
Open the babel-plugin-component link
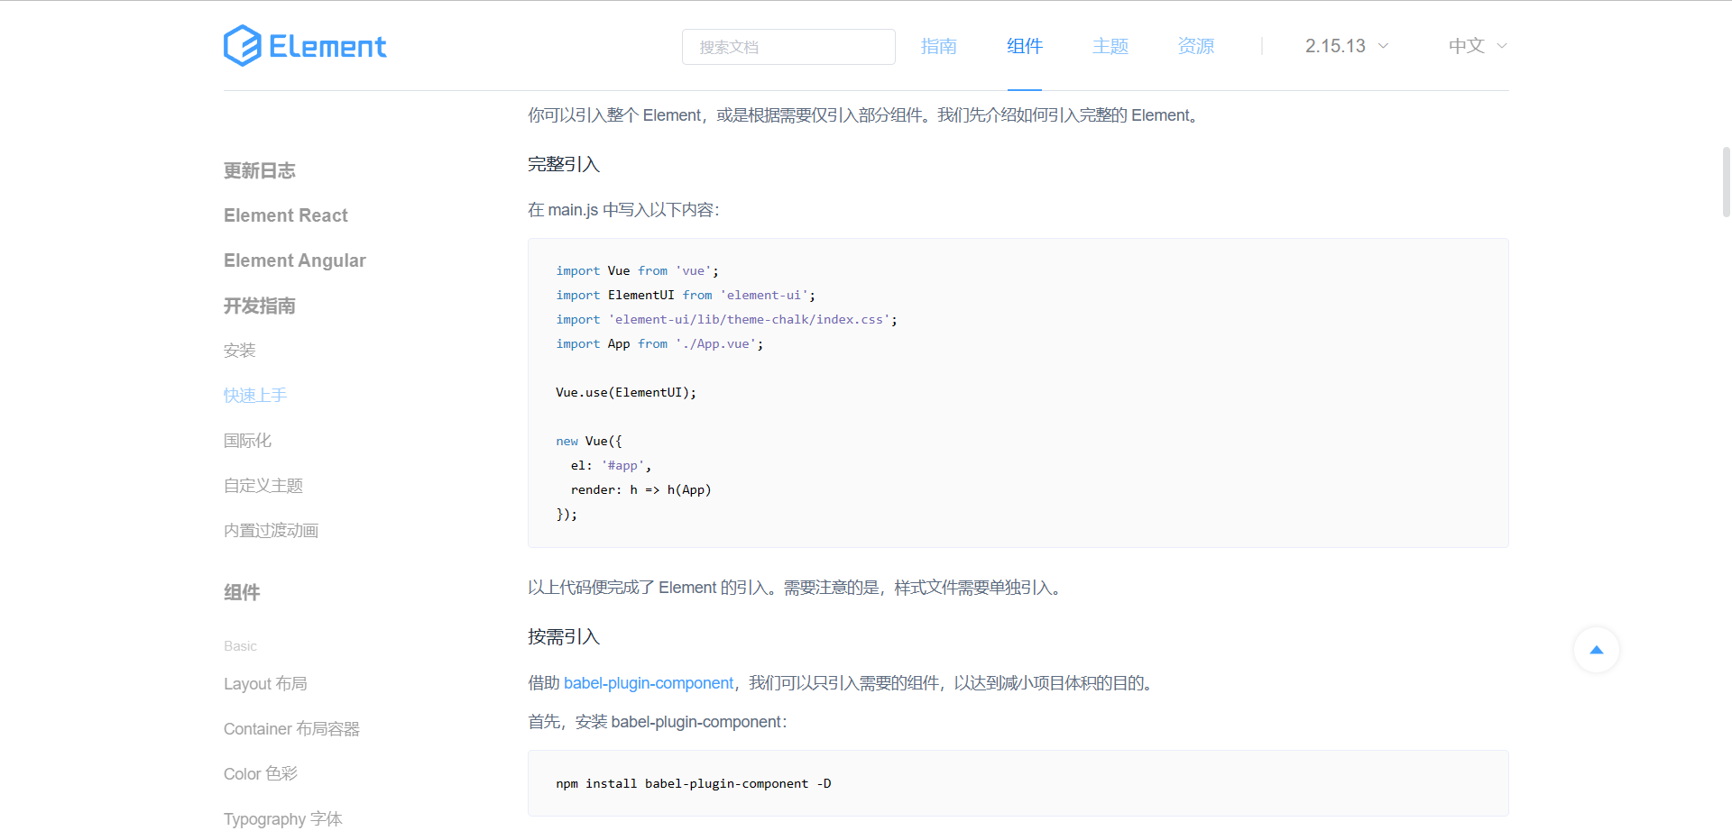[648, 683]
